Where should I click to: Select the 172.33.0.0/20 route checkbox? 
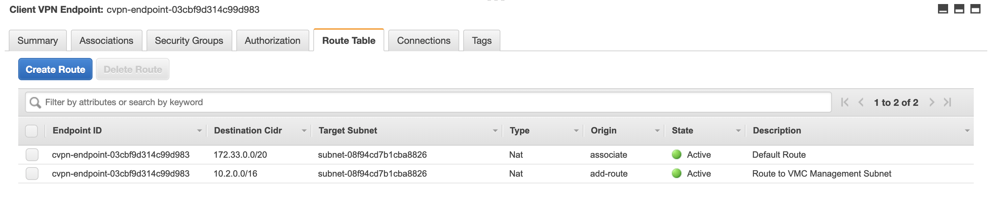point(32,155)
